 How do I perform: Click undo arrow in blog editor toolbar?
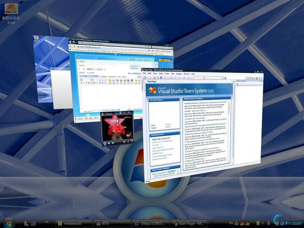tap(136, 81)
